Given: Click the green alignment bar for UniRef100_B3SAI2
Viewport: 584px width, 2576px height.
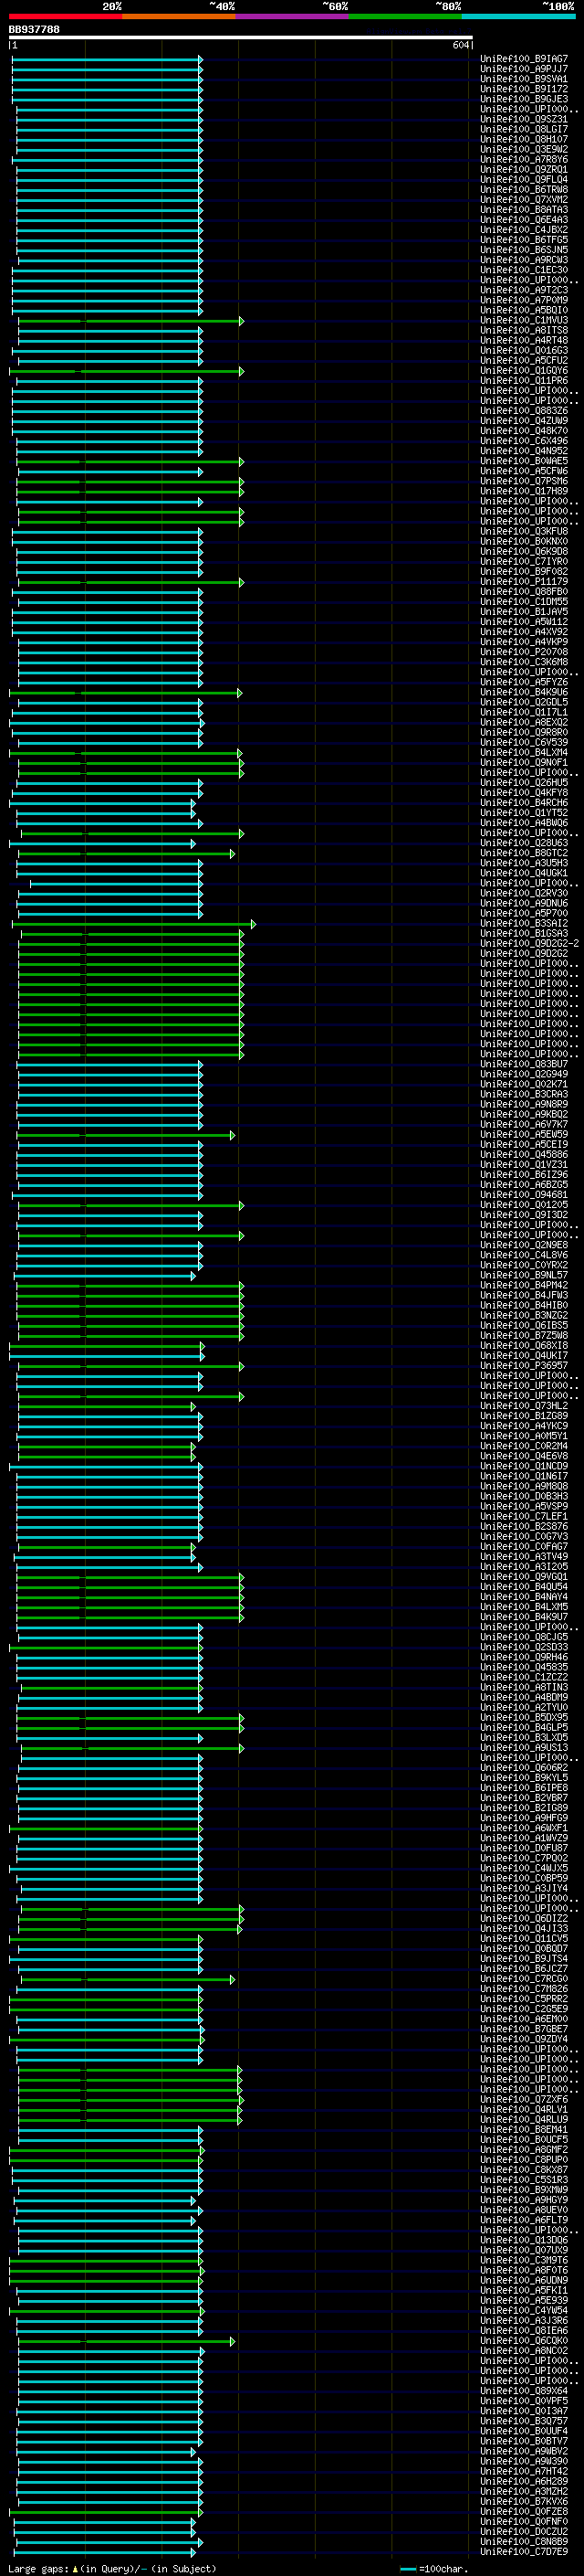Looking at the screenshot, I should tap(134, 924).
